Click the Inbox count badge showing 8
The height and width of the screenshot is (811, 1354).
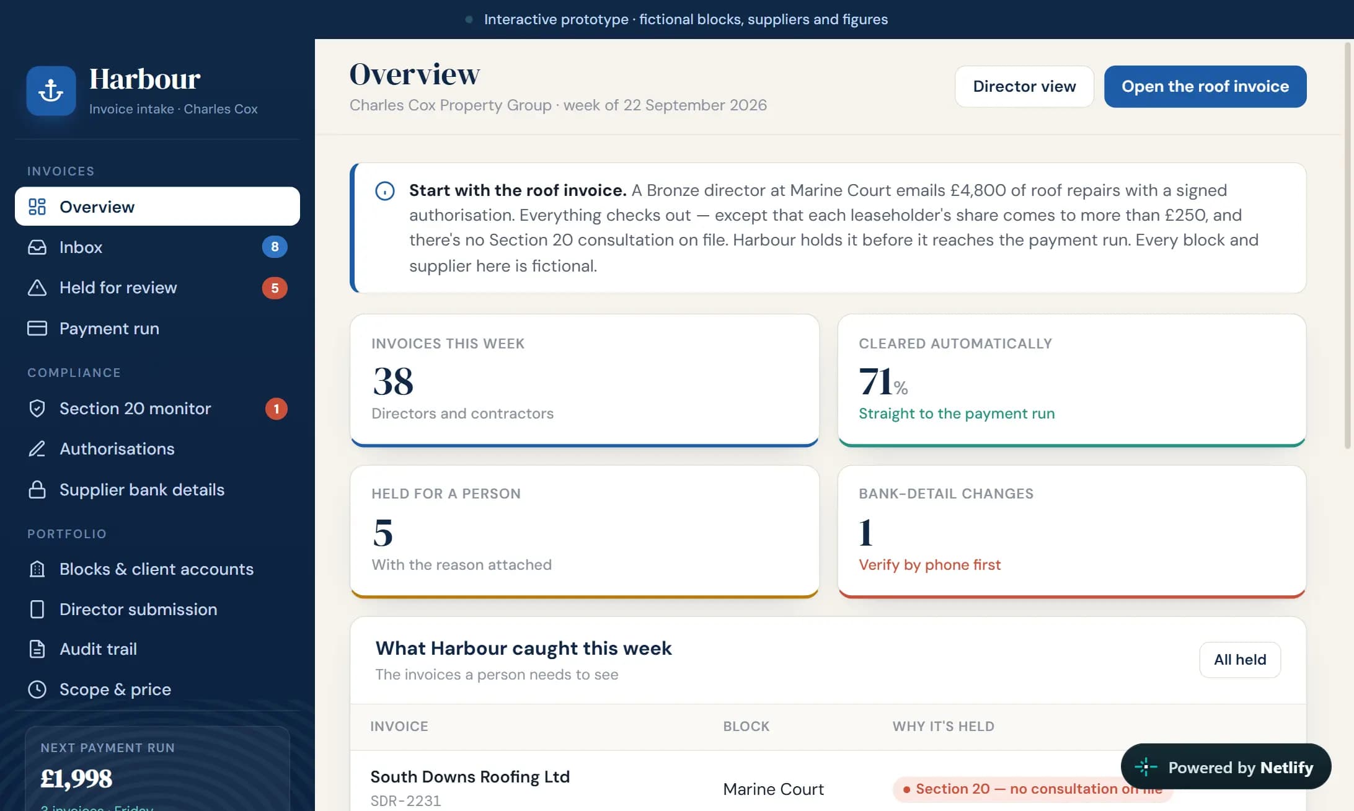(x=275, y=247)
